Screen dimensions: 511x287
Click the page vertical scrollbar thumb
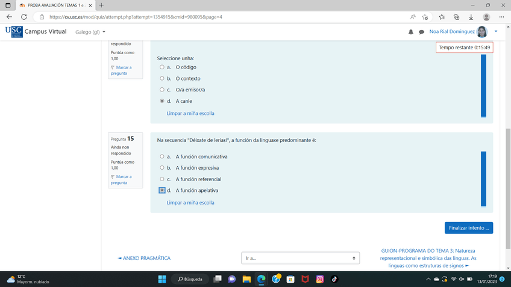click(x=508, y=189)
